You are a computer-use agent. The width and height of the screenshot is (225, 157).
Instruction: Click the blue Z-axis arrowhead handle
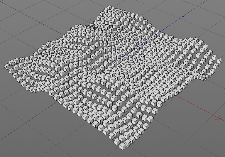(x=182, y=17)
